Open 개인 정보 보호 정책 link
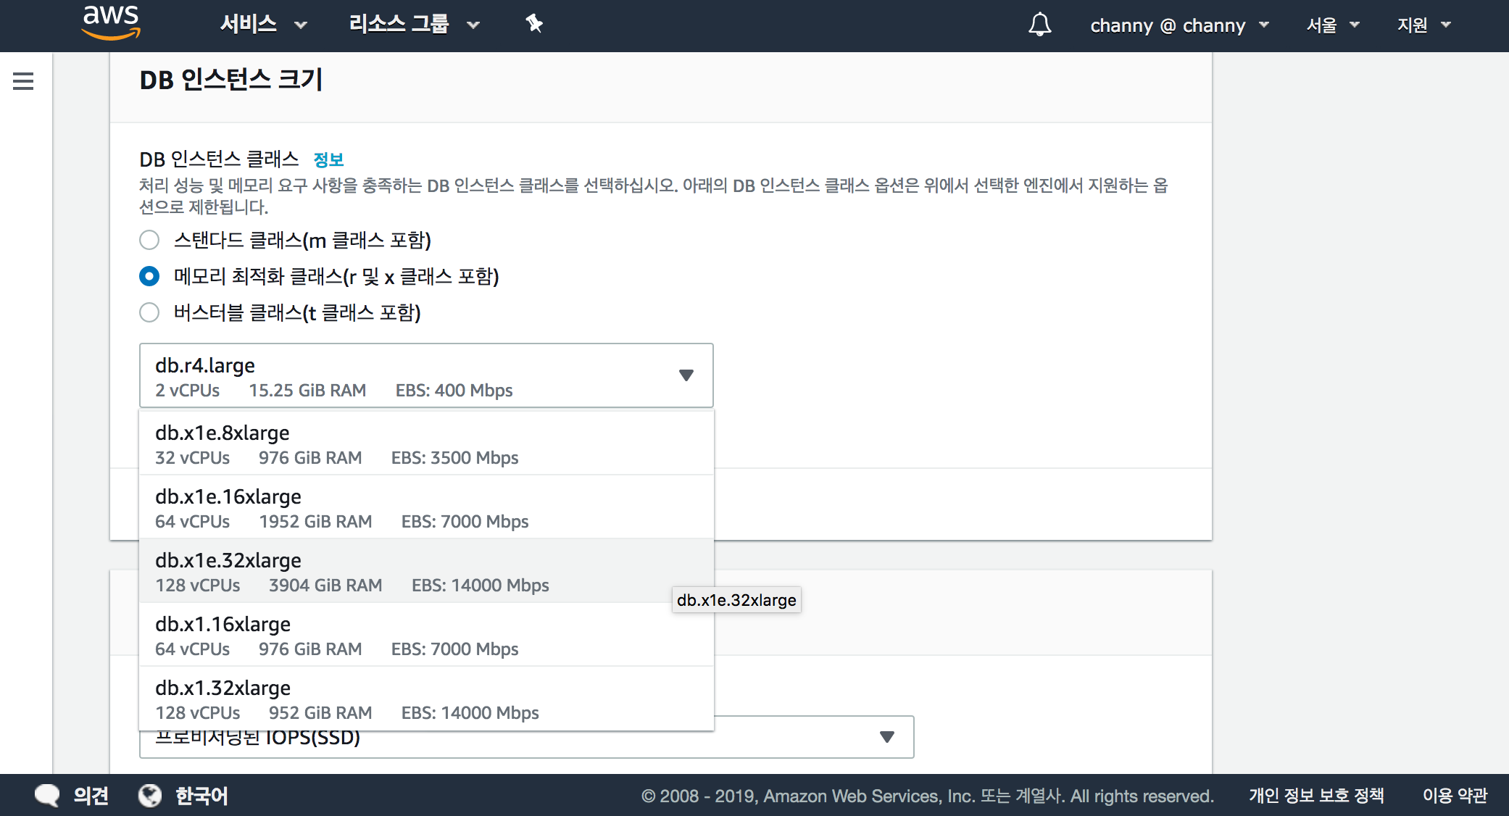This screenshot has width=1509, height=816. click(x=1316, y=796)
